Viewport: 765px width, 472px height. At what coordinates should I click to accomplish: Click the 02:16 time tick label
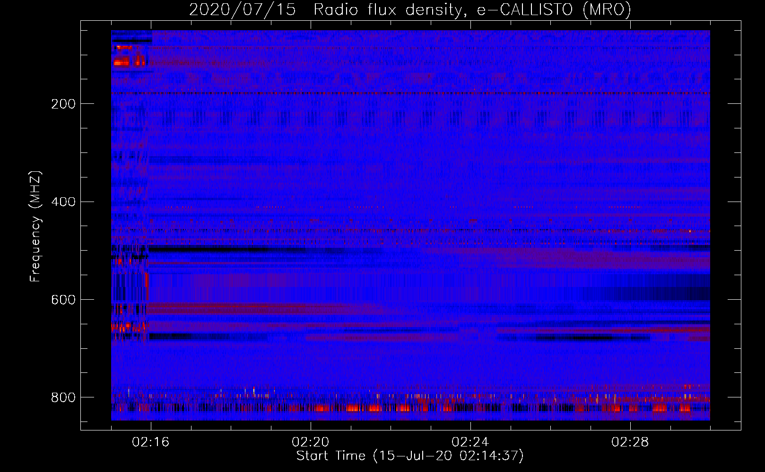[x=151, y=442]
